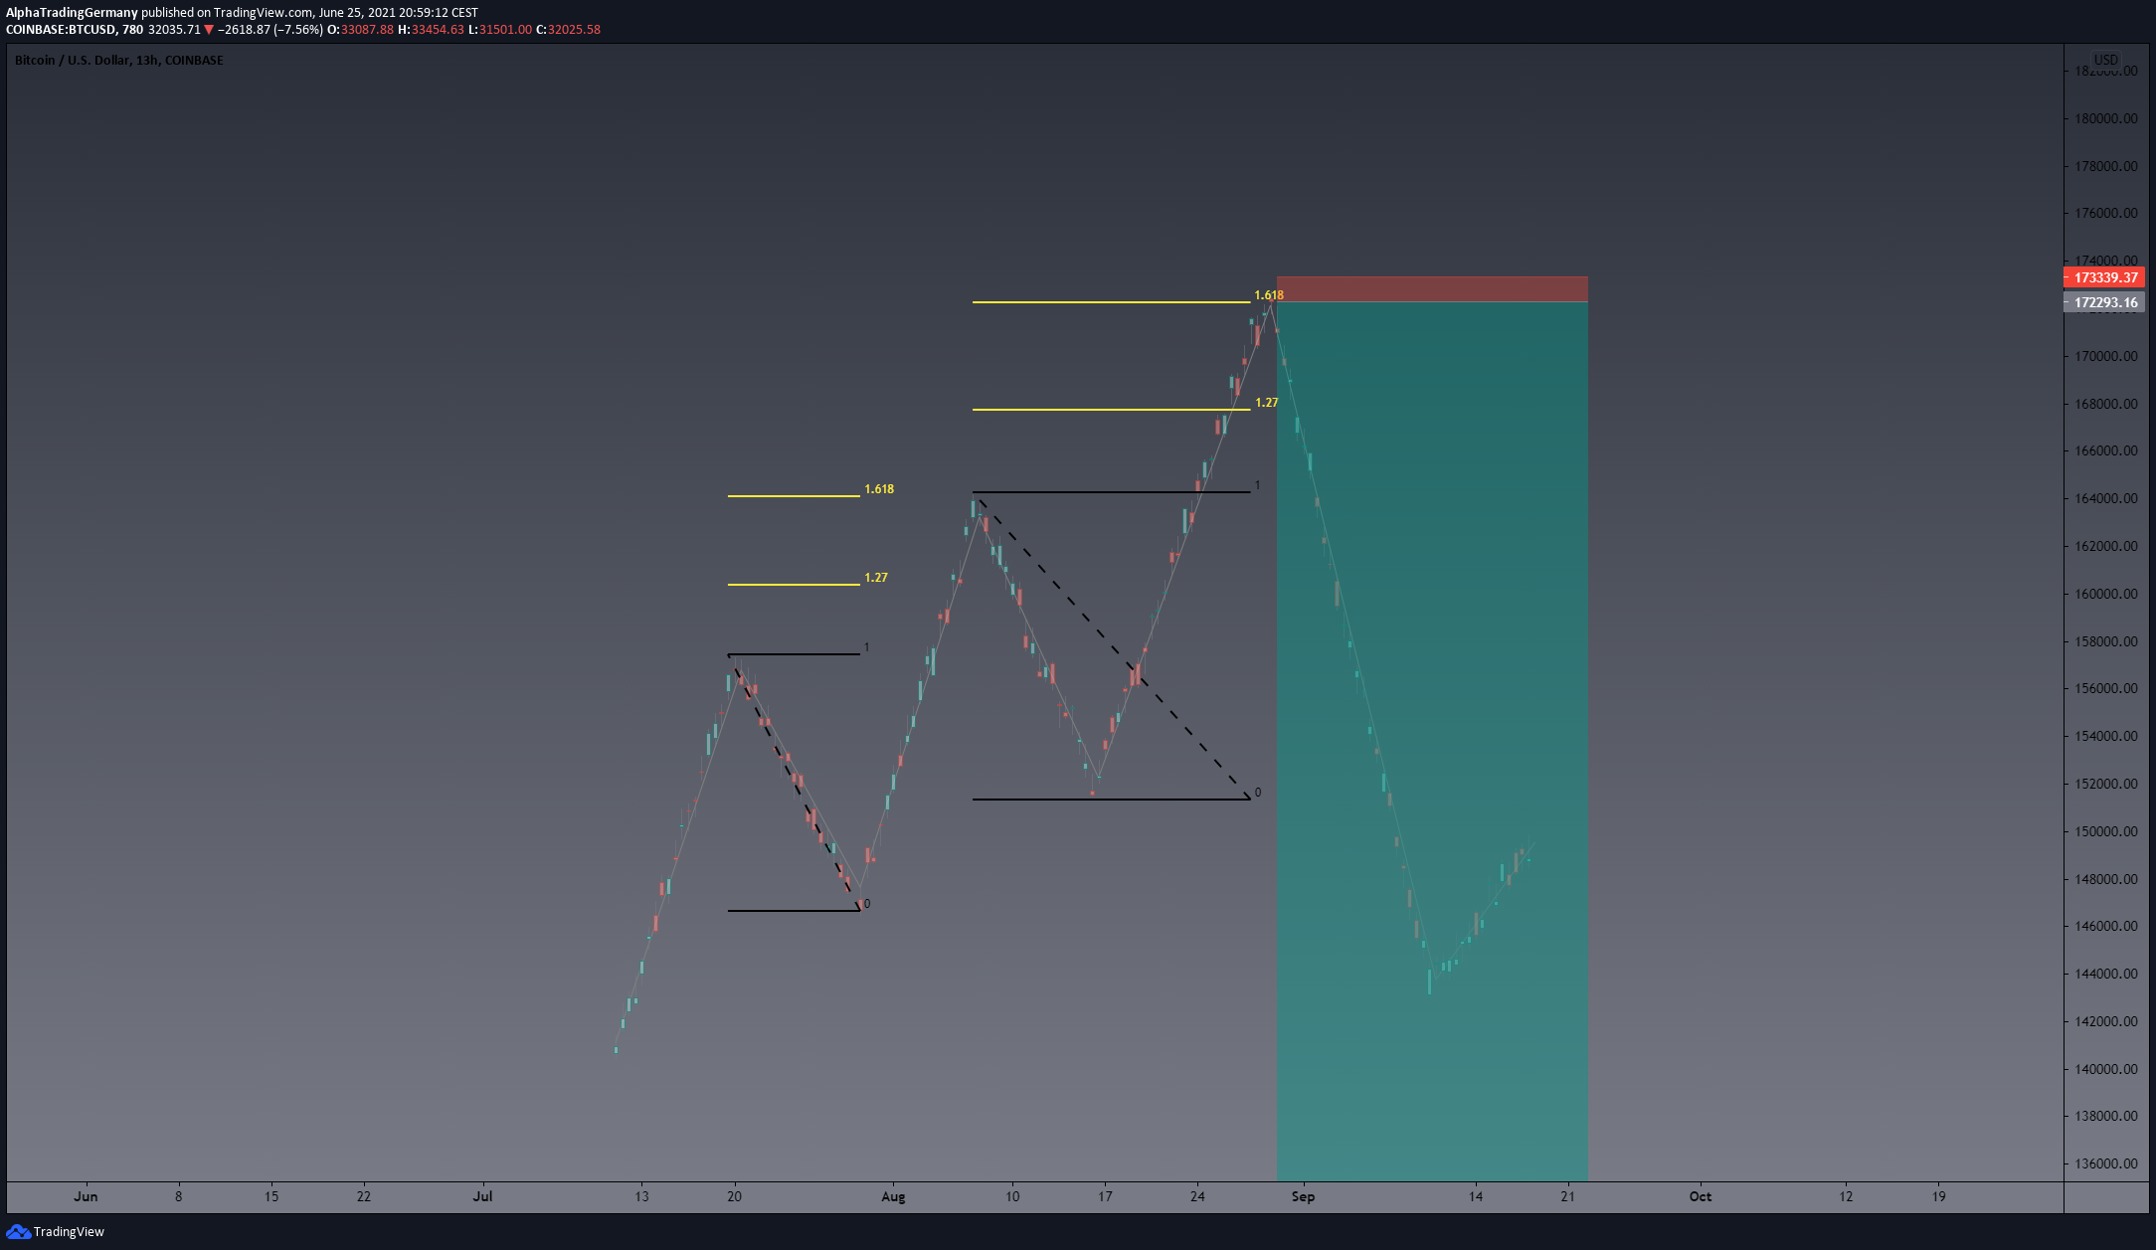The height and width of the screenshot is (1250, 2156).
Task: Select the gray 172293.16 price label
Action: [x=2104, y=302]
